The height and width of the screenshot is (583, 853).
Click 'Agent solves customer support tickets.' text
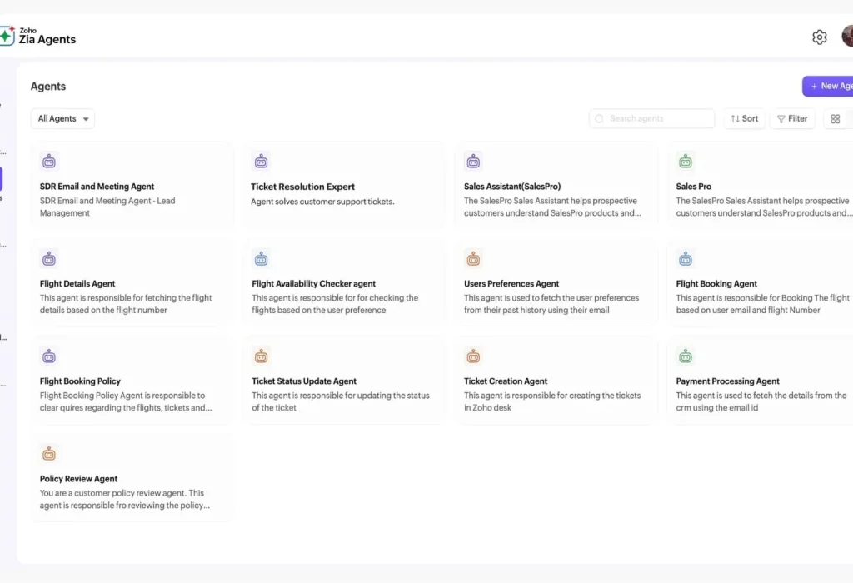tap(322, 202)
